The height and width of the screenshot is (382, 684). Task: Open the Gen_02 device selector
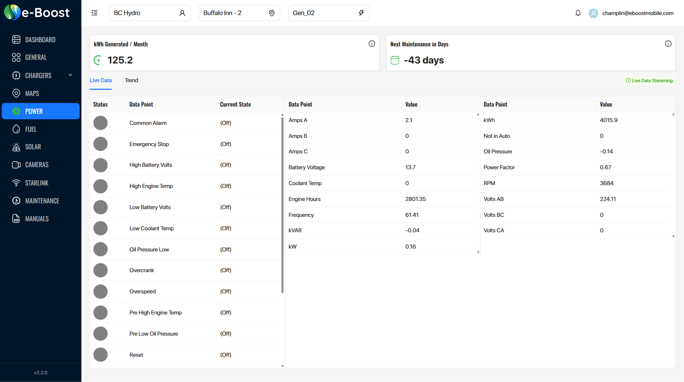tap(329, 13)
